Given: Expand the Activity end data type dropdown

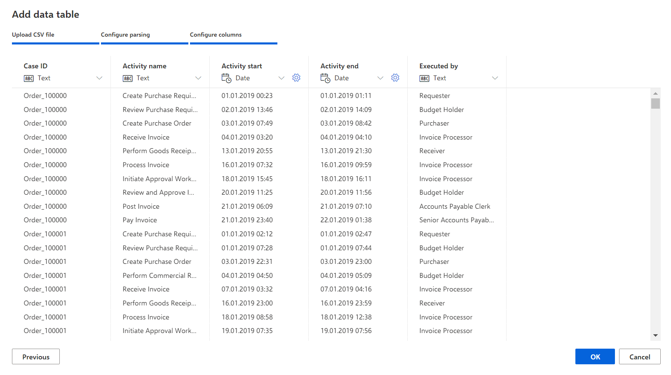Looking at the screenshot, I should point(380,78).
